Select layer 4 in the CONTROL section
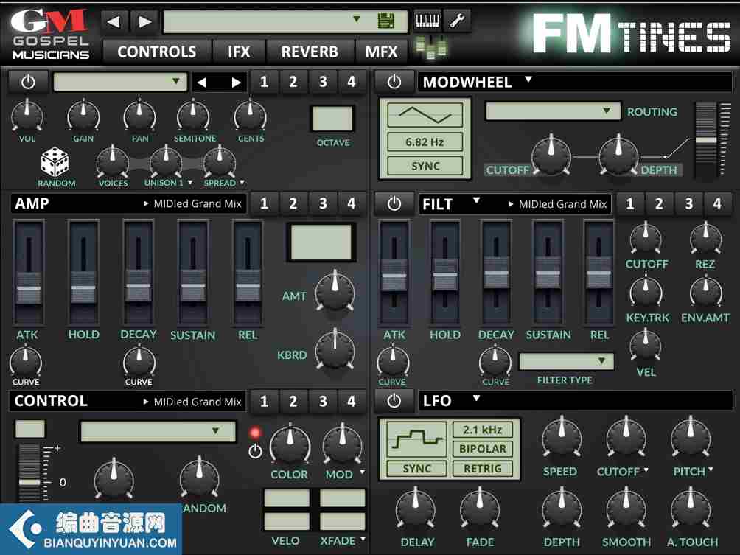 point(351,401)
